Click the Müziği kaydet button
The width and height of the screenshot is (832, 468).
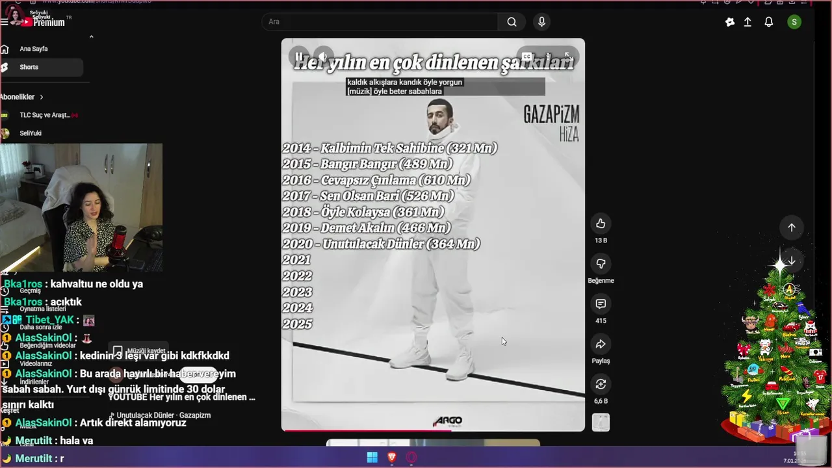coord(139,351)
